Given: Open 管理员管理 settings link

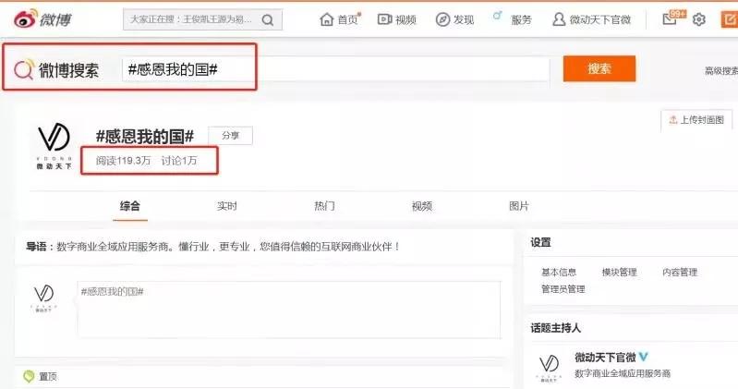Looking at the screenshot, I should click(563, 289).
